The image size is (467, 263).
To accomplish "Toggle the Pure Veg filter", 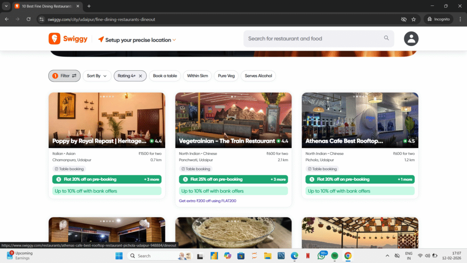I will (226, 76).
